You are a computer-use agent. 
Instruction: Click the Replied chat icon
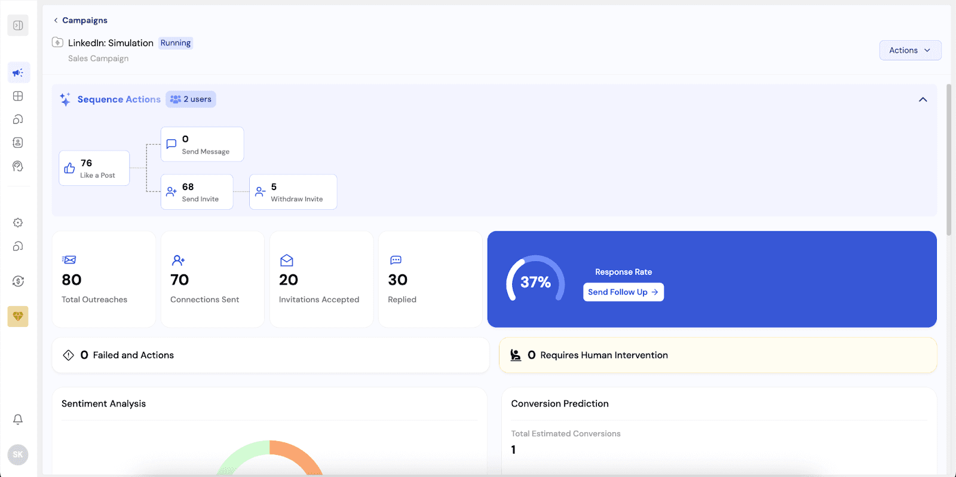click(396, 260)
